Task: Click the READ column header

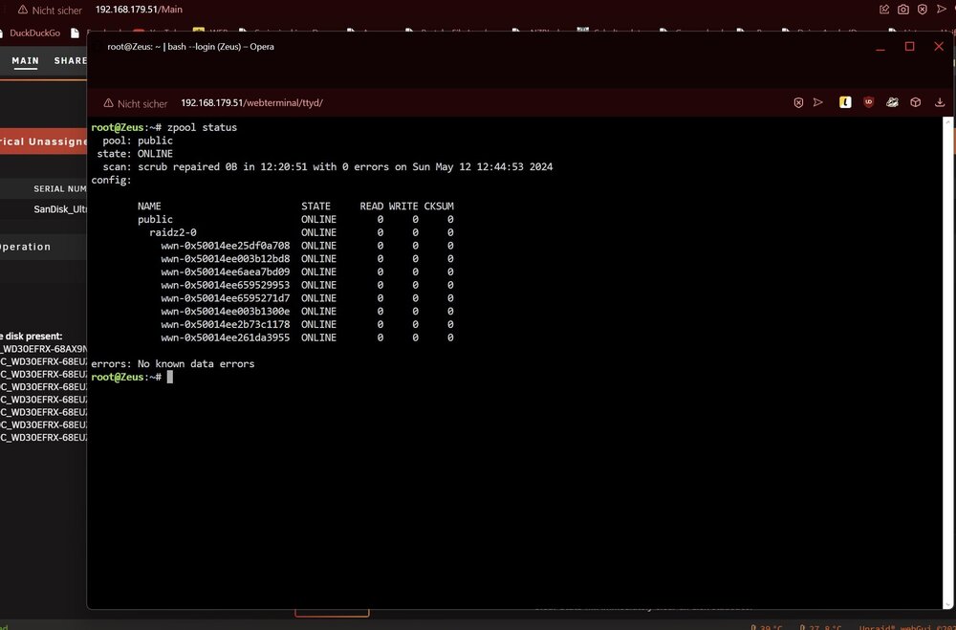Action: [371, 206]
